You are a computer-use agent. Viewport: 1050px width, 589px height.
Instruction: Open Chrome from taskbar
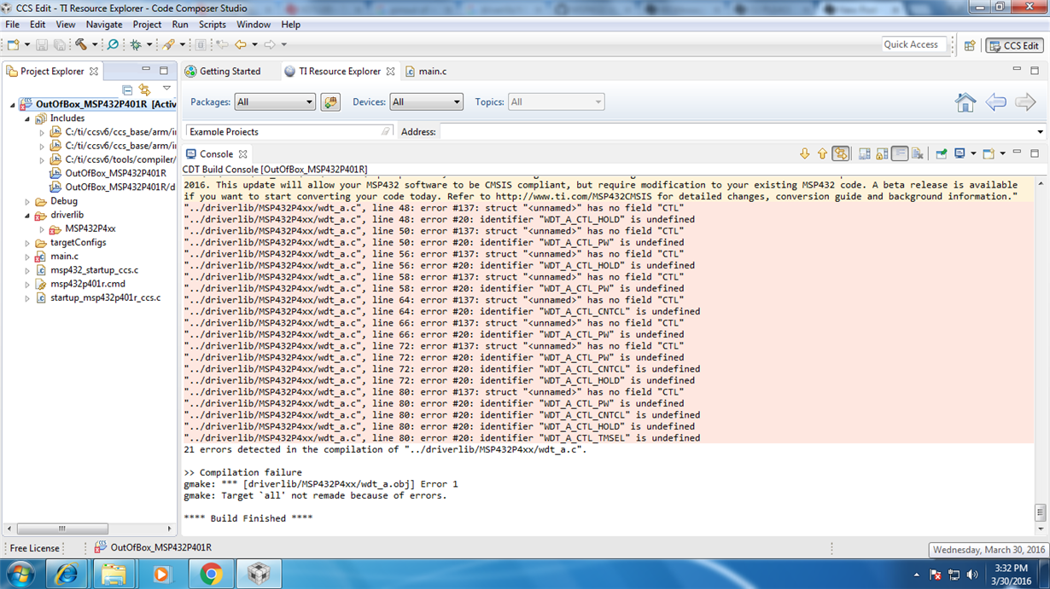coord(211,575)
